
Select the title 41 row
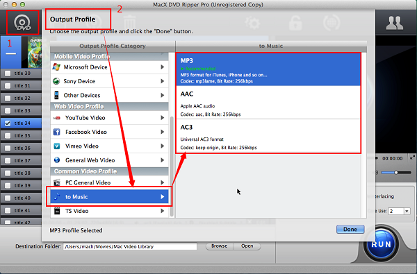21,210
